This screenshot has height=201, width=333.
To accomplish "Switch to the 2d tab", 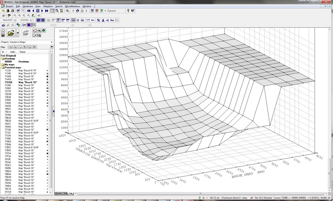I will [x=66, y=194].
